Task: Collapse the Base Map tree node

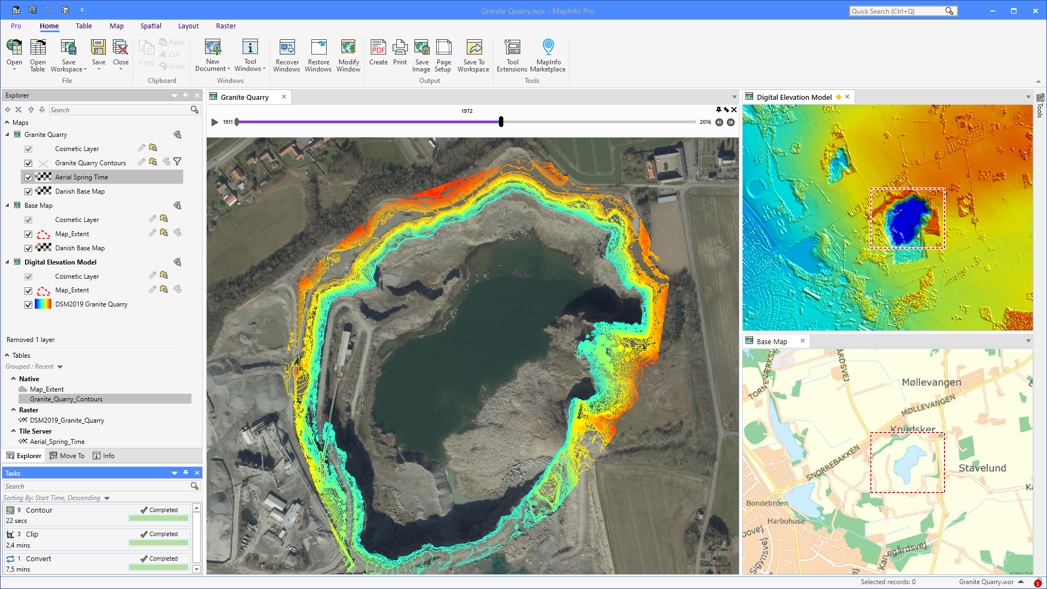Action: pyautogui.click(x=8, y=205)
